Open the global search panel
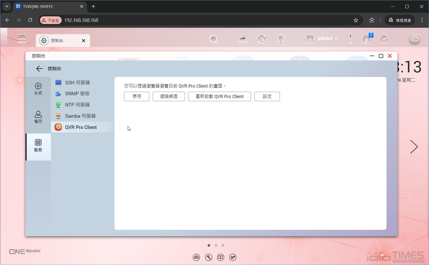 pyautogui.click(x=213, y=39)
